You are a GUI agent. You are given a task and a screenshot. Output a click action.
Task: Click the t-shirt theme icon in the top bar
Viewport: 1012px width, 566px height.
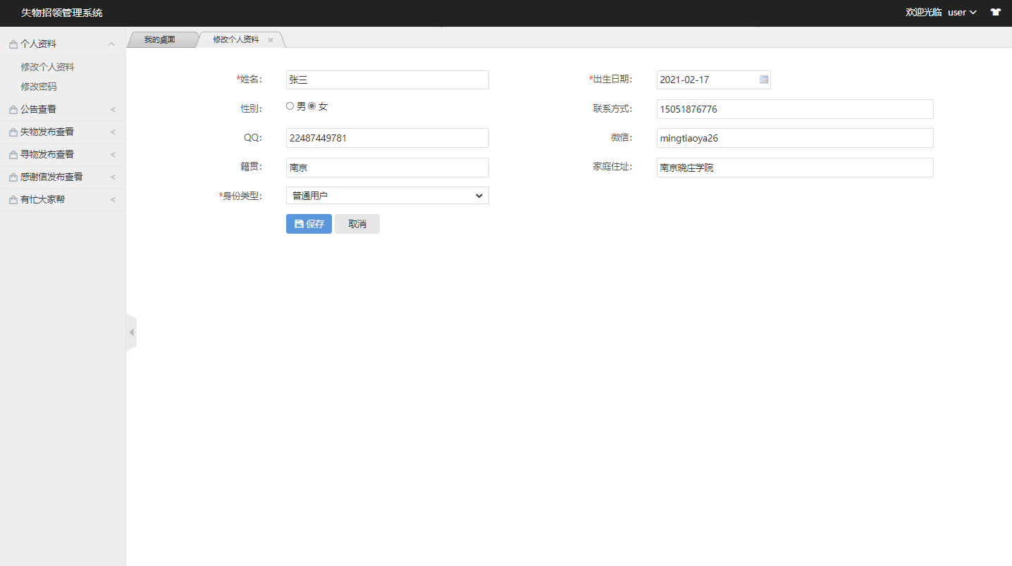[995, 12]
